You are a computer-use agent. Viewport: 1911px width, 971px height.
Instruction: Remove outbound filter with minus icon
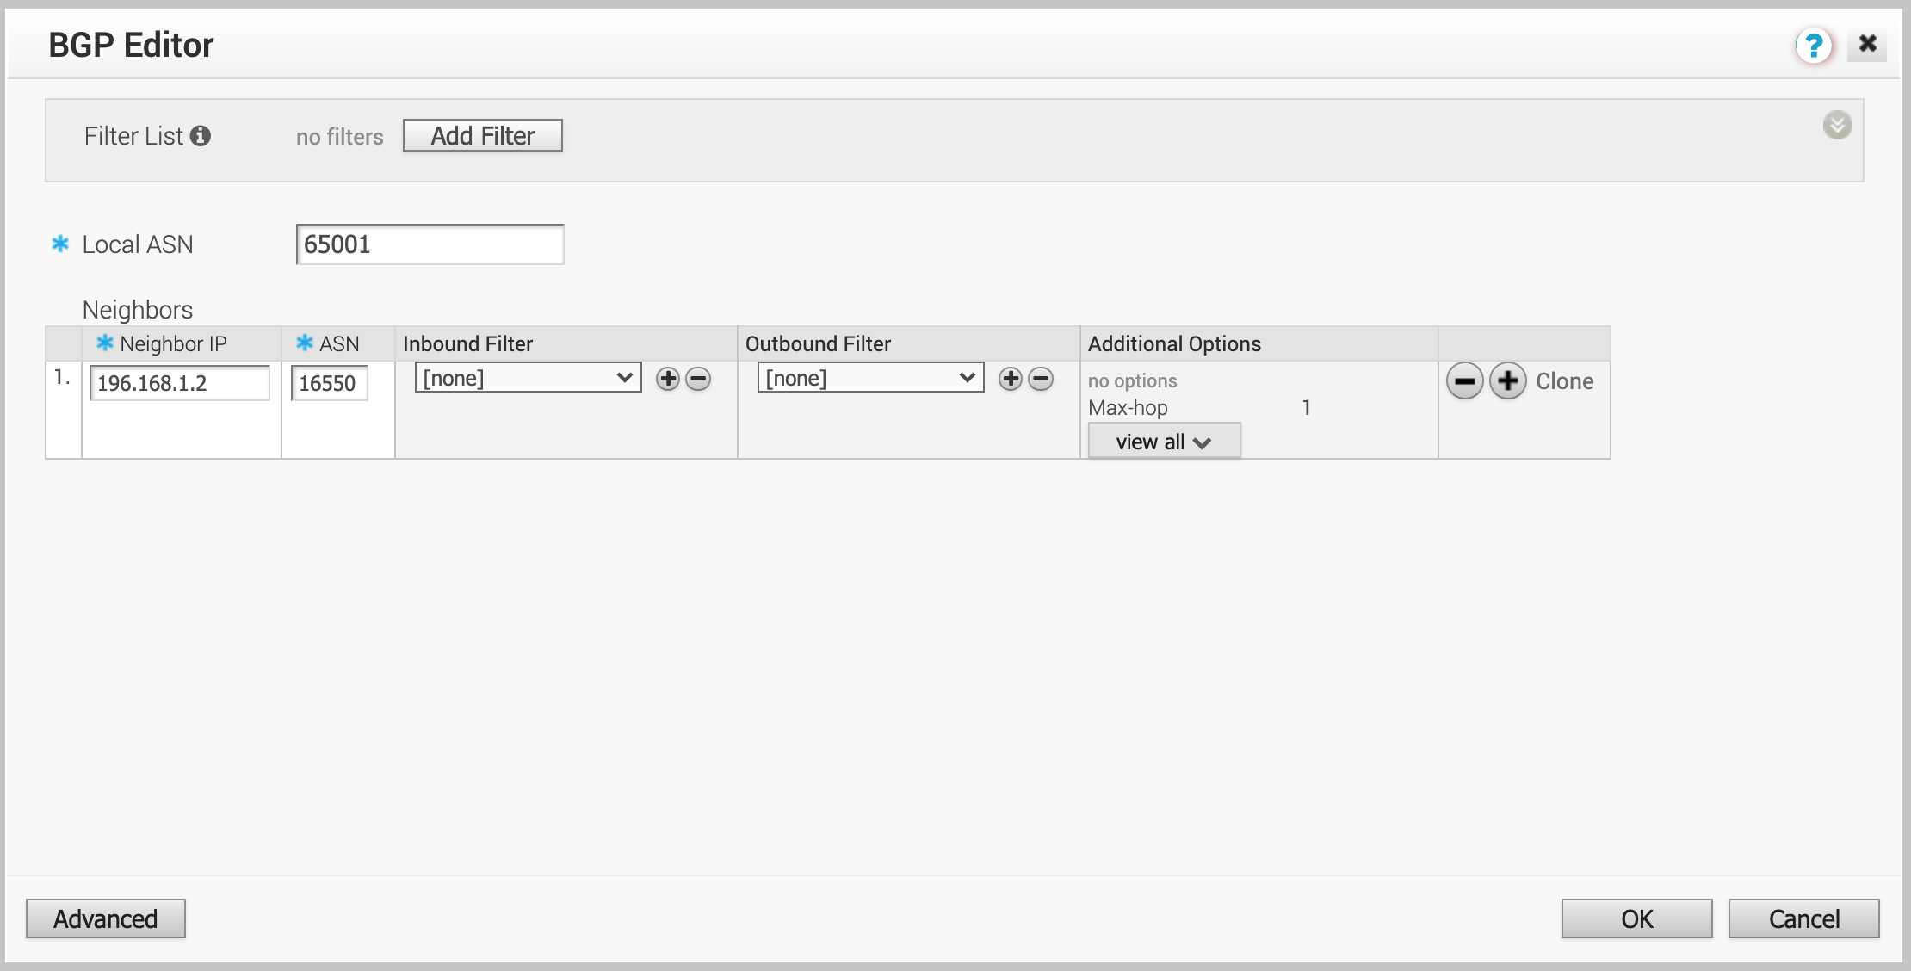pos(1041,379)
